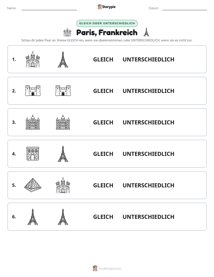Click the GLEICH ODER UNTERSCHIEDLICH badge

(x=107, y=23)
